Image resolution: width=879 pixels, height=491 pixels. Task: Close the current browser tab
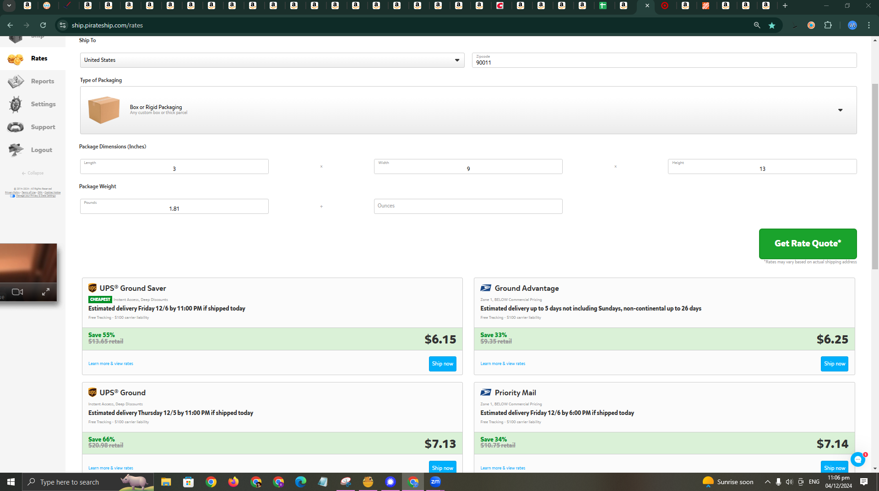pos(647,5)
